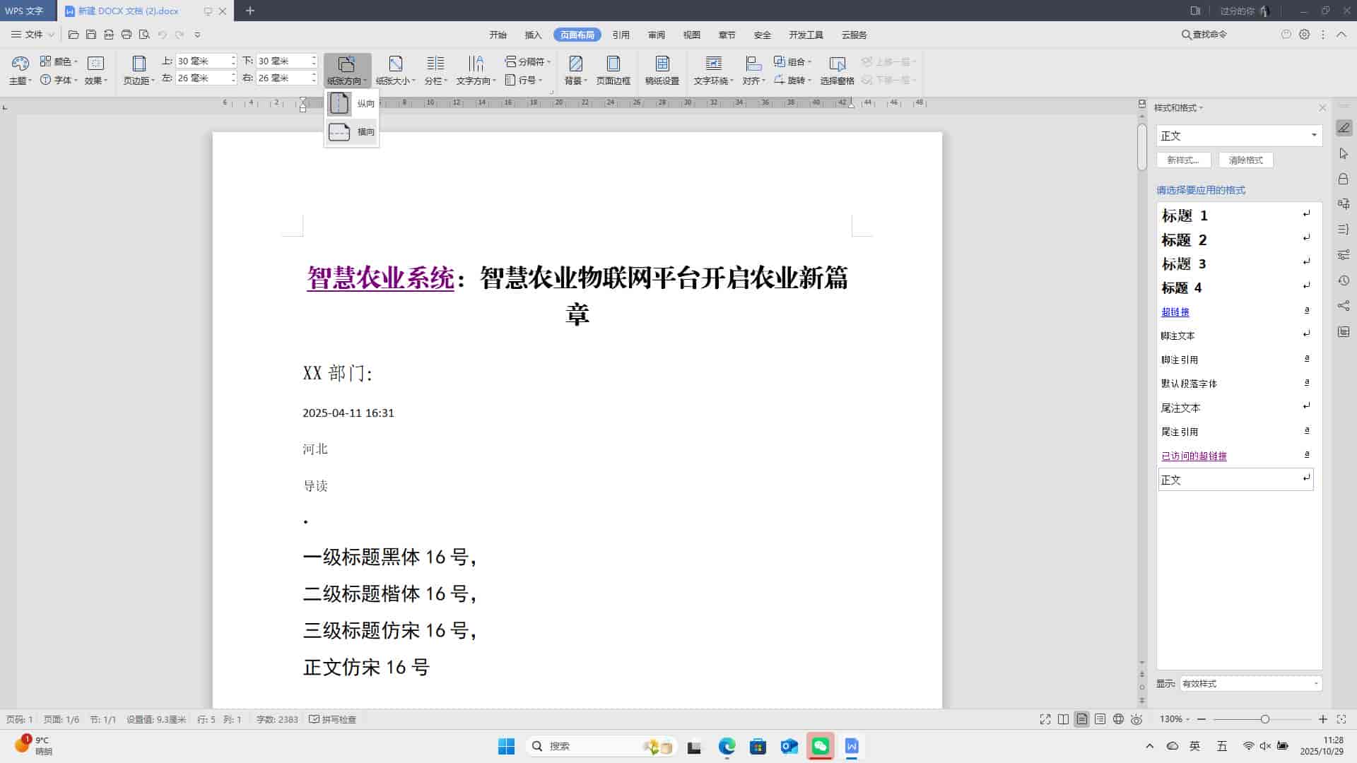The height and width of the screenshot is (763, 1357).
Task: Switch to outline view
Action: point(1100,719)
